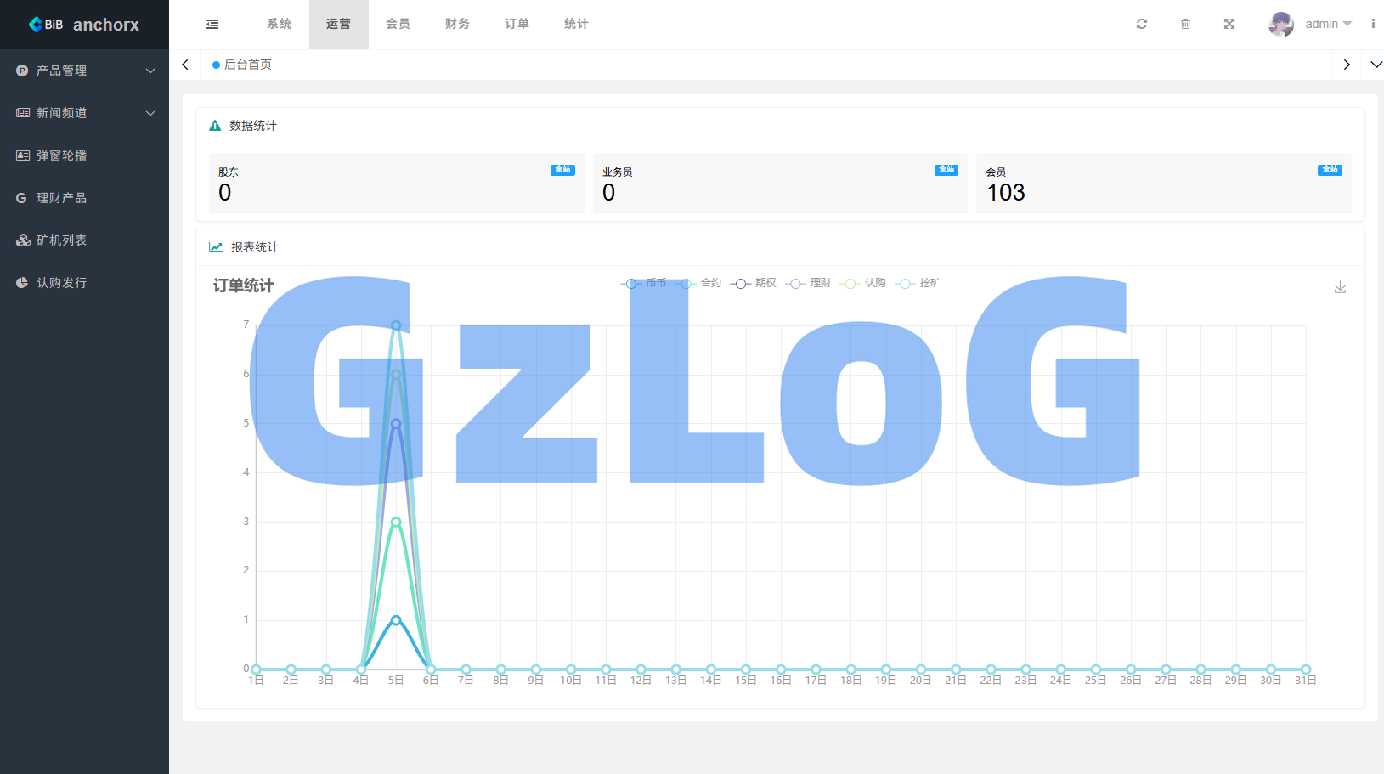Viewport: 1384px width, 774px height.
Task: Open 矿机列表 in the sidebar
Action: pyautogui.click(x=61, y=240)
